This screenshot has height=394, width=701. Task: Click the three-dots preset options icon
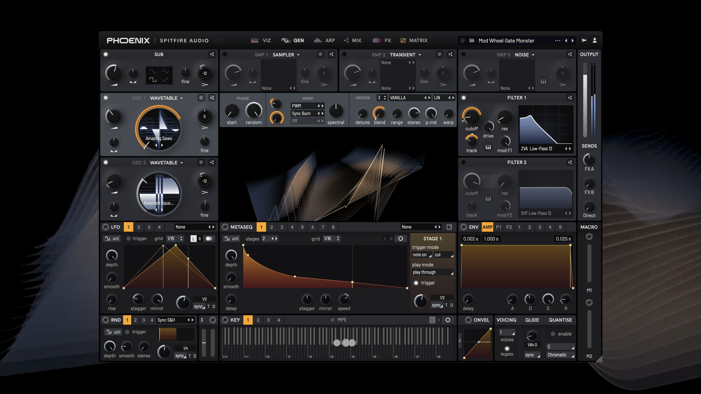point(558,40)
